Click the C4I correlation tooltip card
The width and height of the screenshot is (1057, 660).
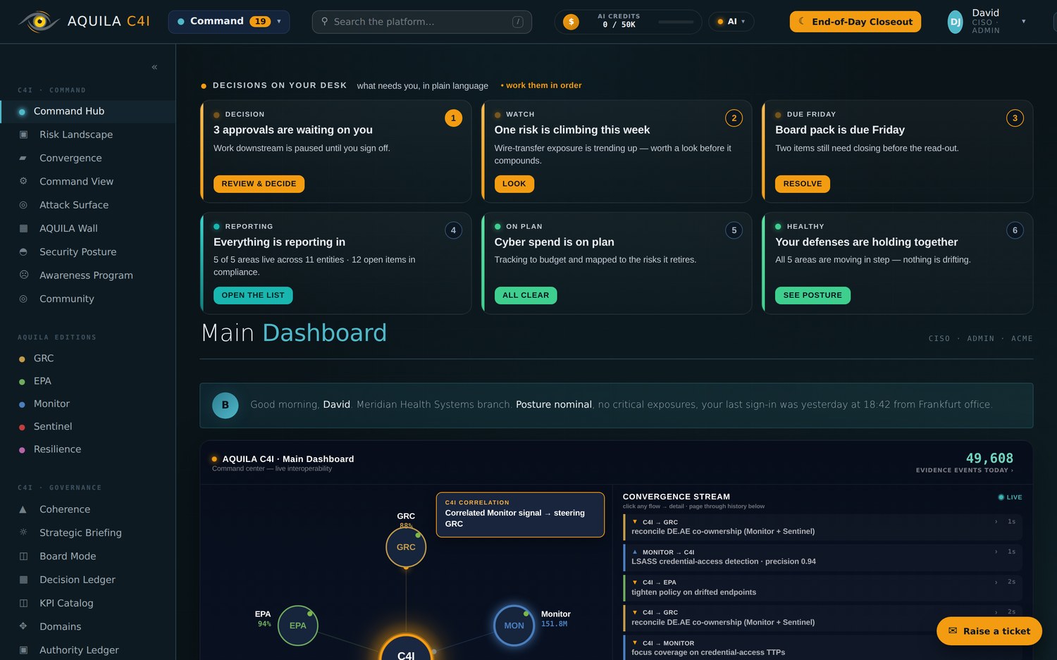pos(520,515)
